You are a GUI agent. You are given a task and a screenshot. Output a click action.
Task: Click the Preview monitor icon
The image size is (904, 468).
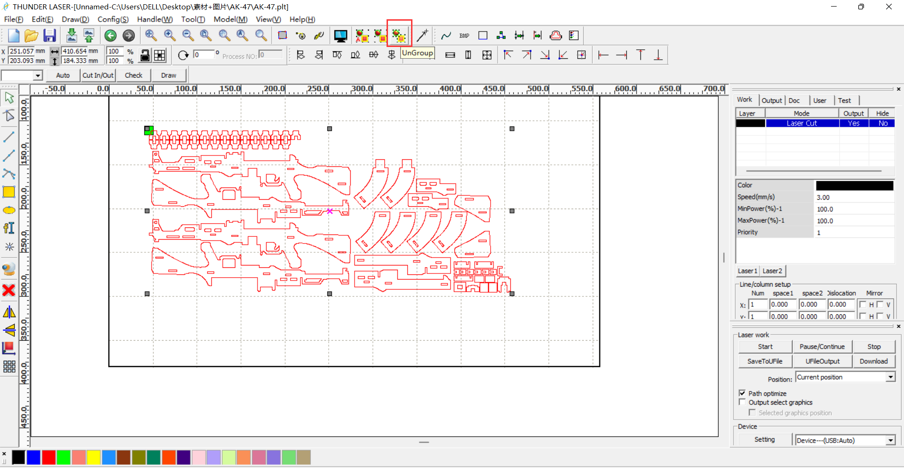pyautogui.click(x=340, y=36)
